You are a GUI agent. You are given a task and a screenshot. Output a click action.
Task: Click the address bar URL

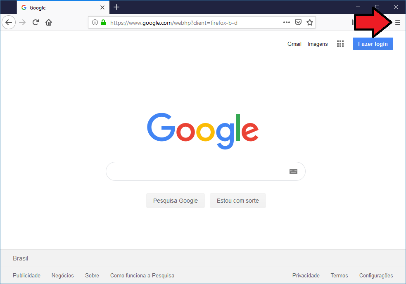click(x=173, y=23)
